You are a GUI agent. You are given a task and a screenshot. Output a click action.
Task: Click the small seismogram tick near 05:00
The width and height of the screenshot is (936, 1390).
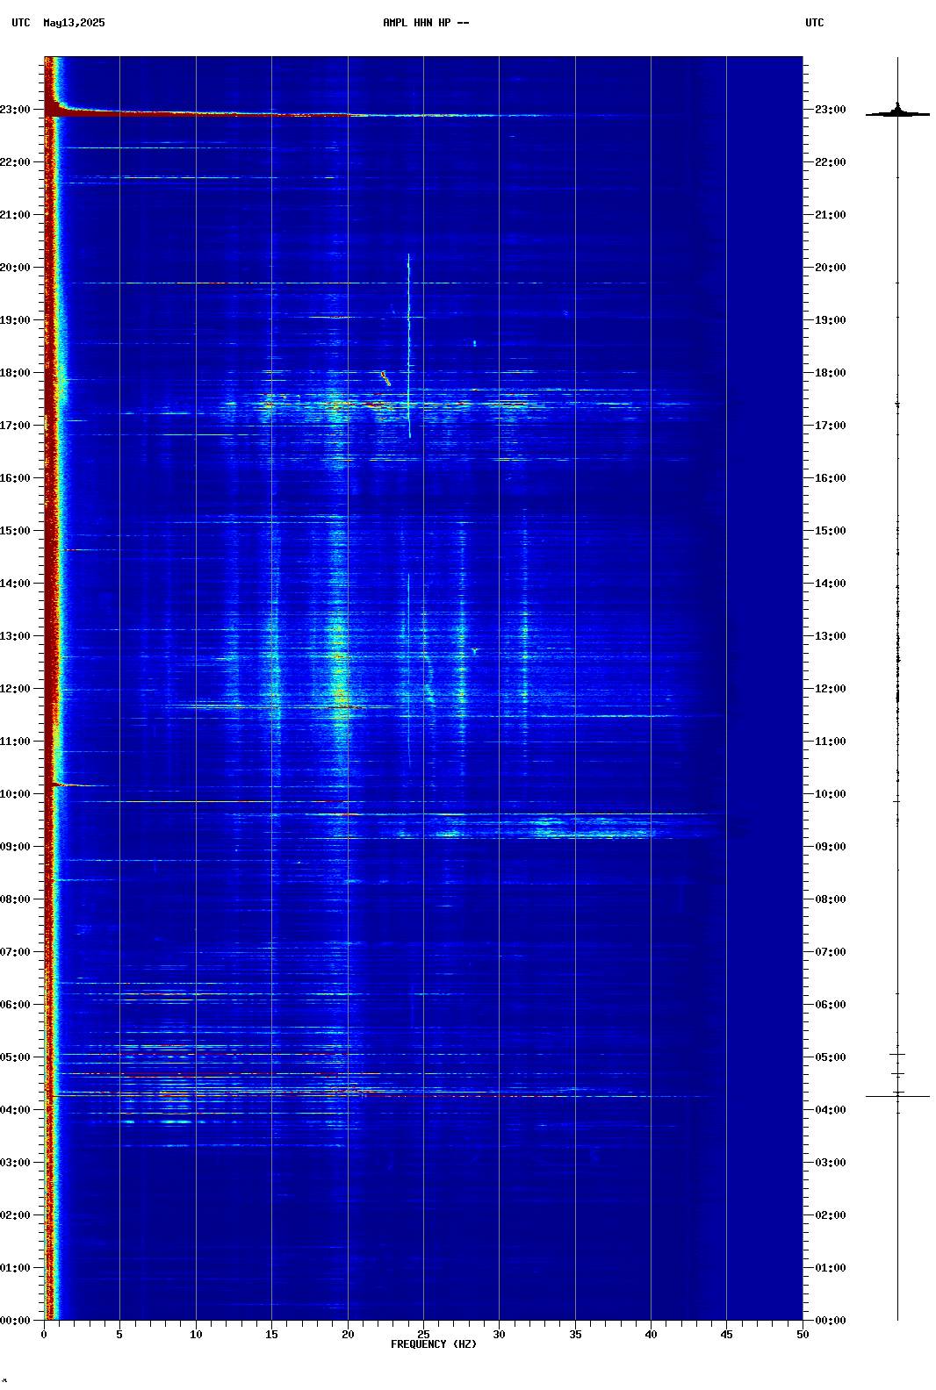pos(897,1054)
